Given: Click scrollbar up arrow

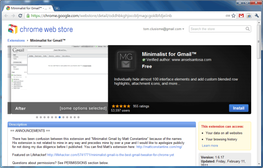Looking at the screenshot, I should tap(259, 22).
